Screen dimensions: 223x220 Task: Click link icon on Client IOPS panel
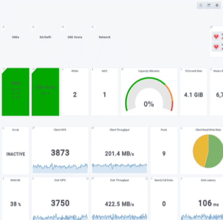pos(33,128)
